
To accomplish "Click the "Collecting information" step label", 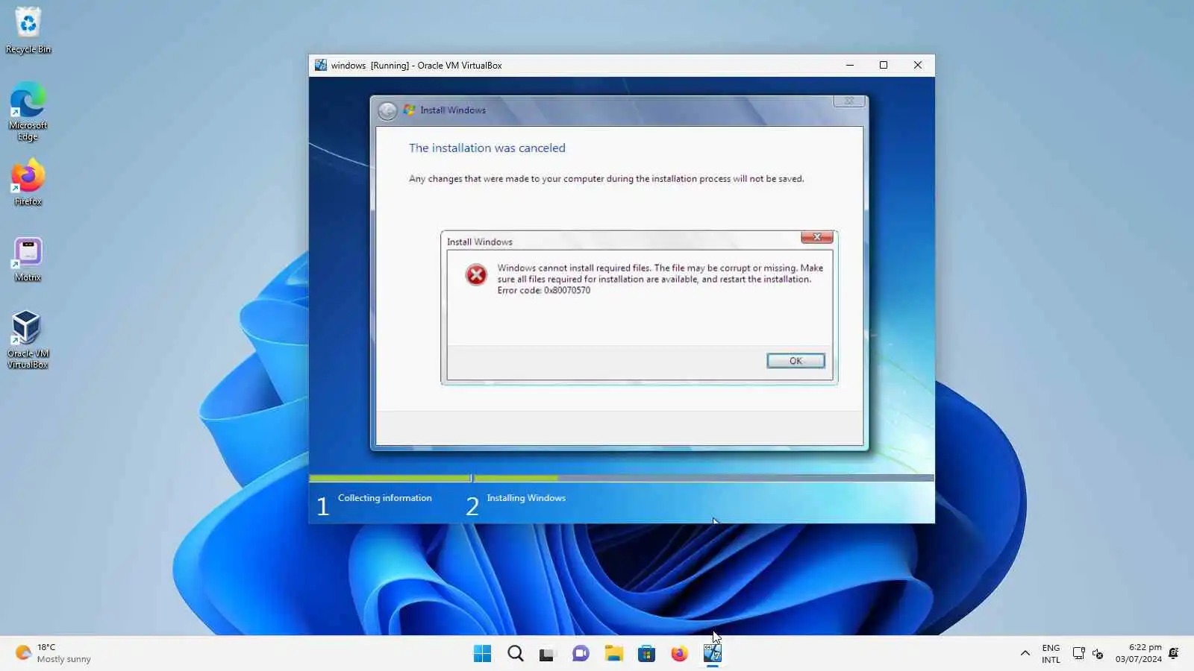I will pyautogui.click(x=384, y=498).
